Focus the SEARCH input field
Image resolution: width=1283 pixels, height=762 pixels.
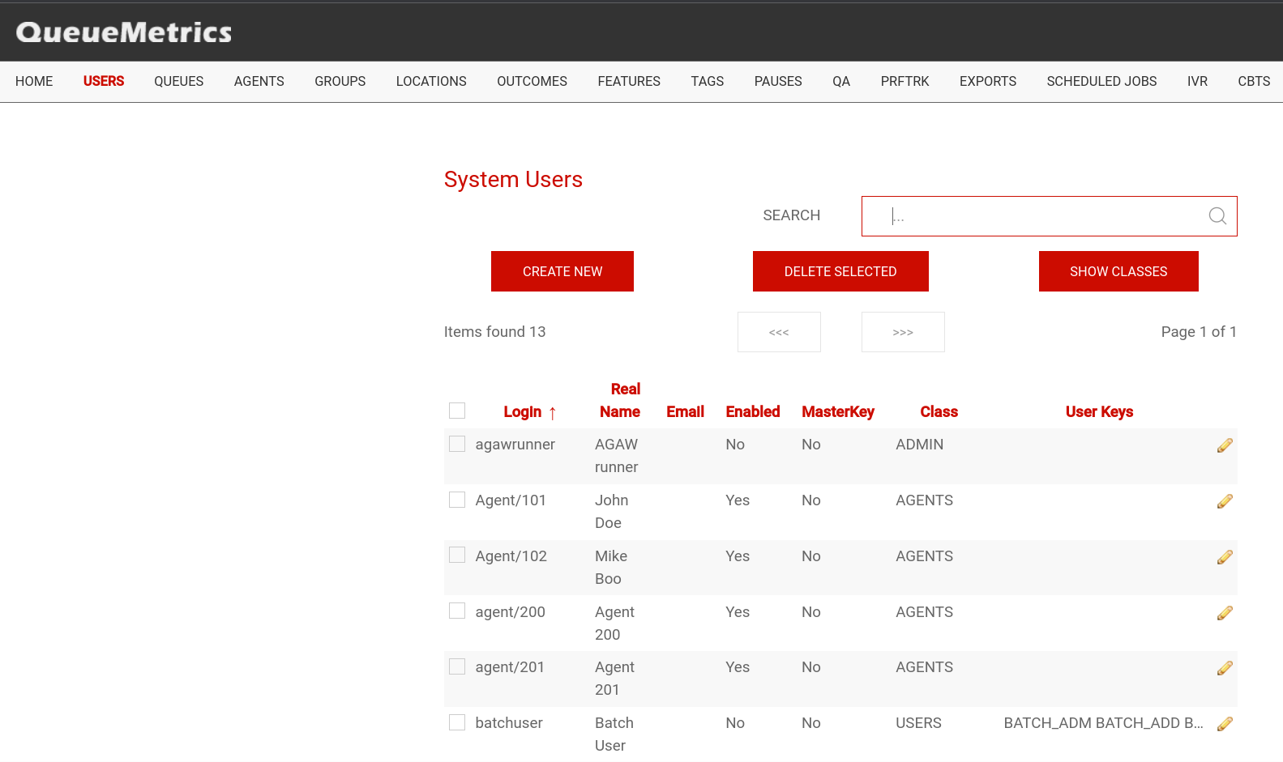1049,216
